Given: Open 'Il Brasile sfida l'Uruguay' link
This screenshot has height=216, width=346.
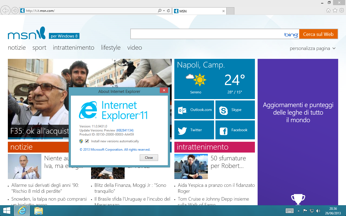Looking at the screenshot, I should click(x=132, y=202).
